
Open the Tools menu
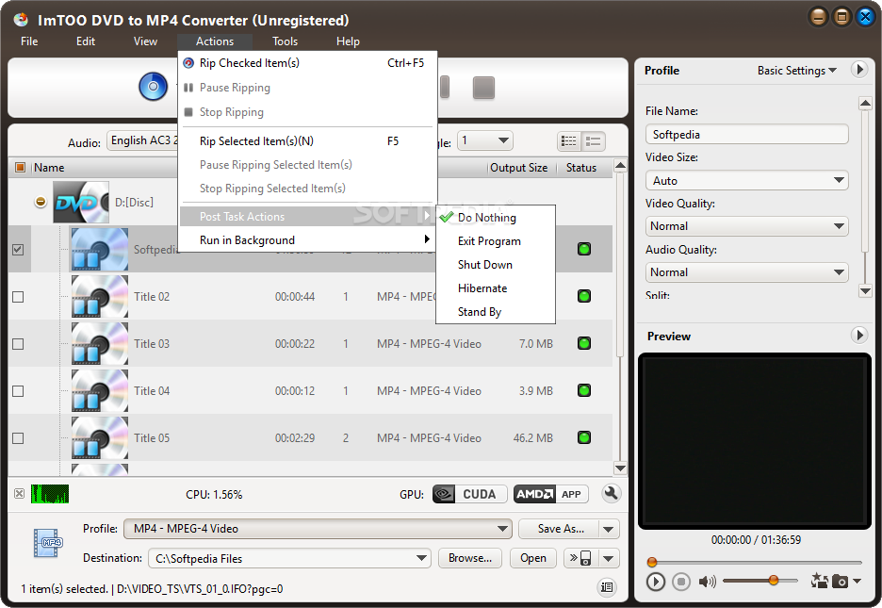point(285,41)
